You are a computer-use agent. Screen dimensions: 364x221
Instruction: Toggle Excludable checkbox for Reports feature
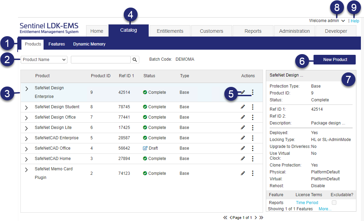(334, 203)
